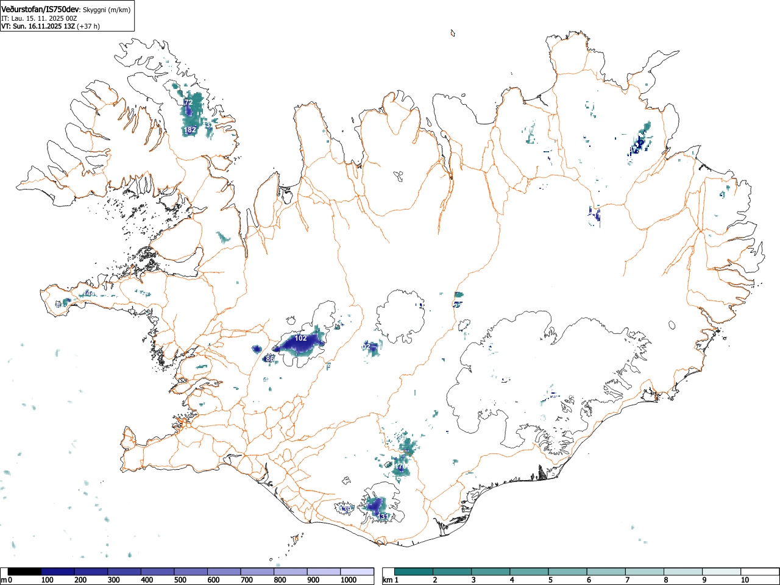
Task: Click the '182' visibility value in Westfjords
Action: tap(190, 130)
